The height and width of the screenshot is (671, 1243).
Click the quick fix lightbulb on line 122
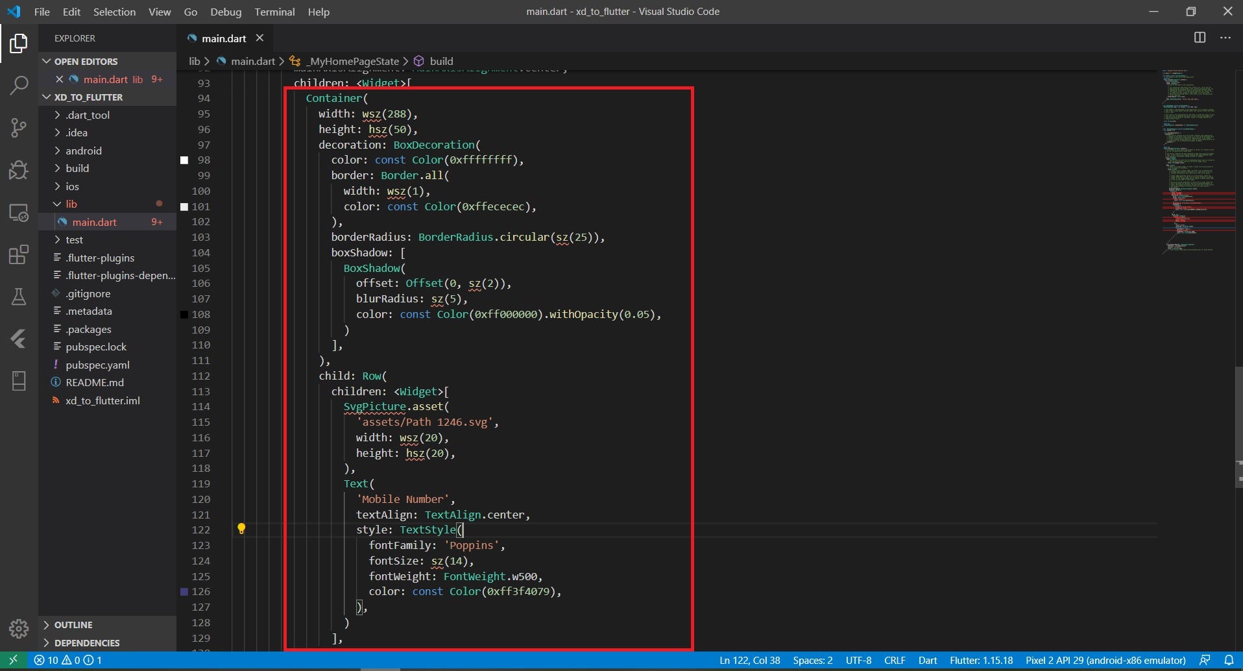(x=242, y=529)
